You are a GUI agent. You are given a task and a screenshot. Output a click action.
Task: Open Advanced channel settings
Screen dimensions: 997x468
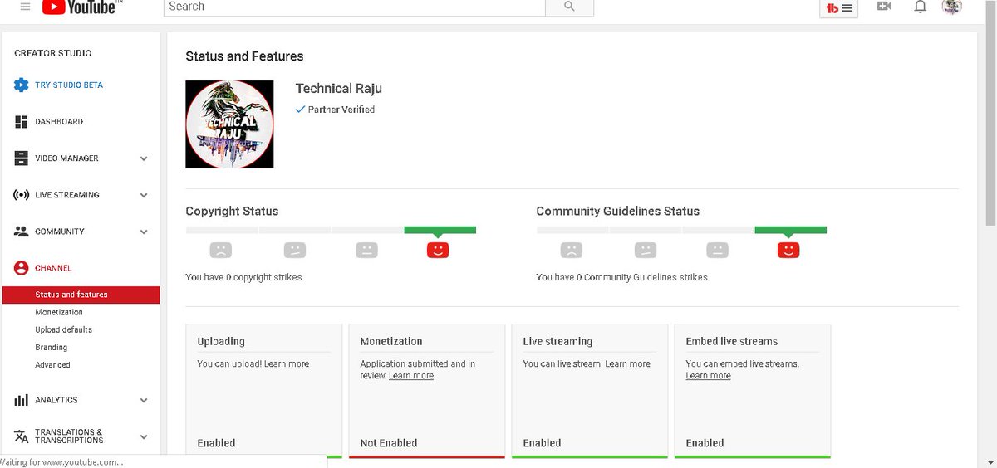coord(52,365)
